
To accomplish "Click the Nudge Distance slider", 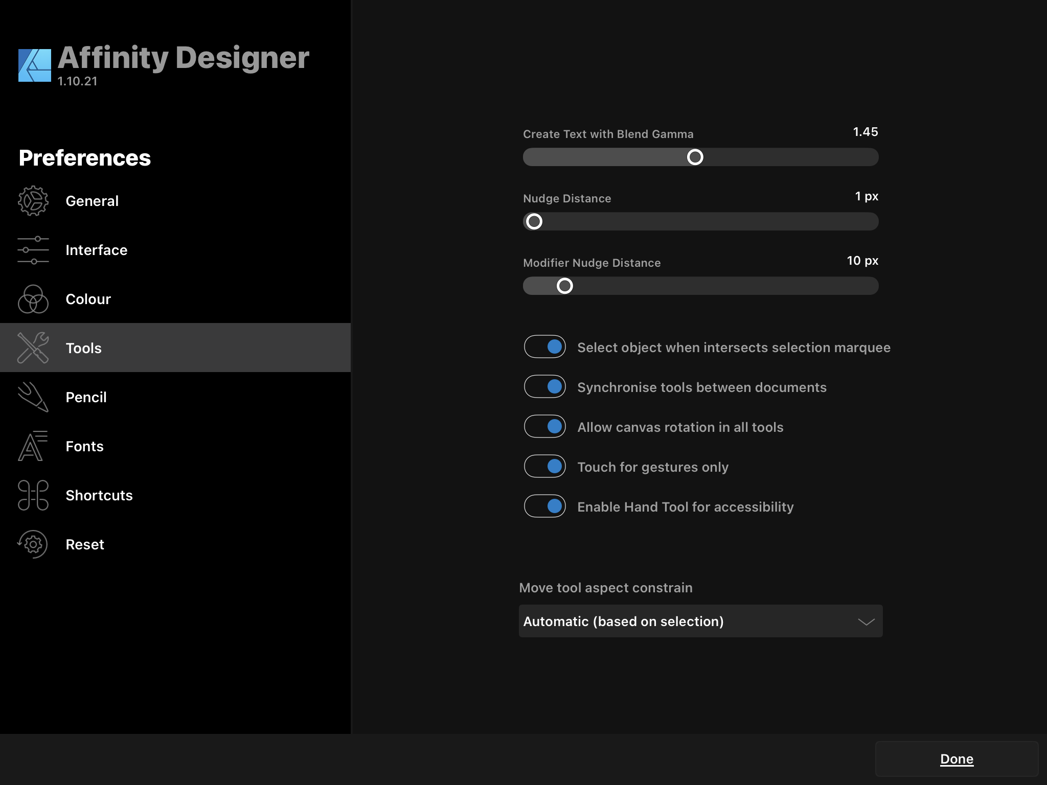I will (701, 221).
